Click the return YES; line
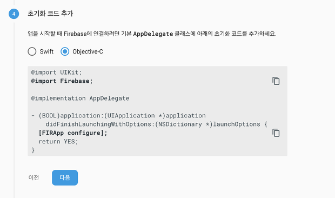The image size is (335, 198). pyautogui.click(x=58, y=142)
